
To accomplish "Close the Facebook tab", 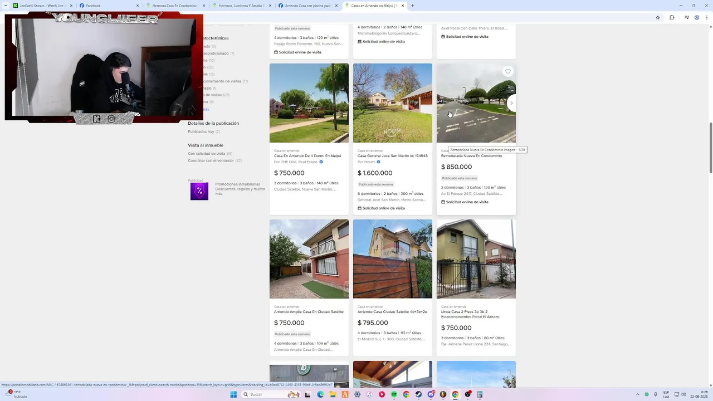I will [138, 6].
